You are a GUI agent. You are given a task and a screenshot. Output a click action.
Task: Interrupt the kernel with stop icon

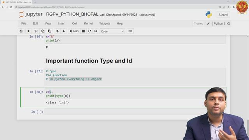click(83, 31)
